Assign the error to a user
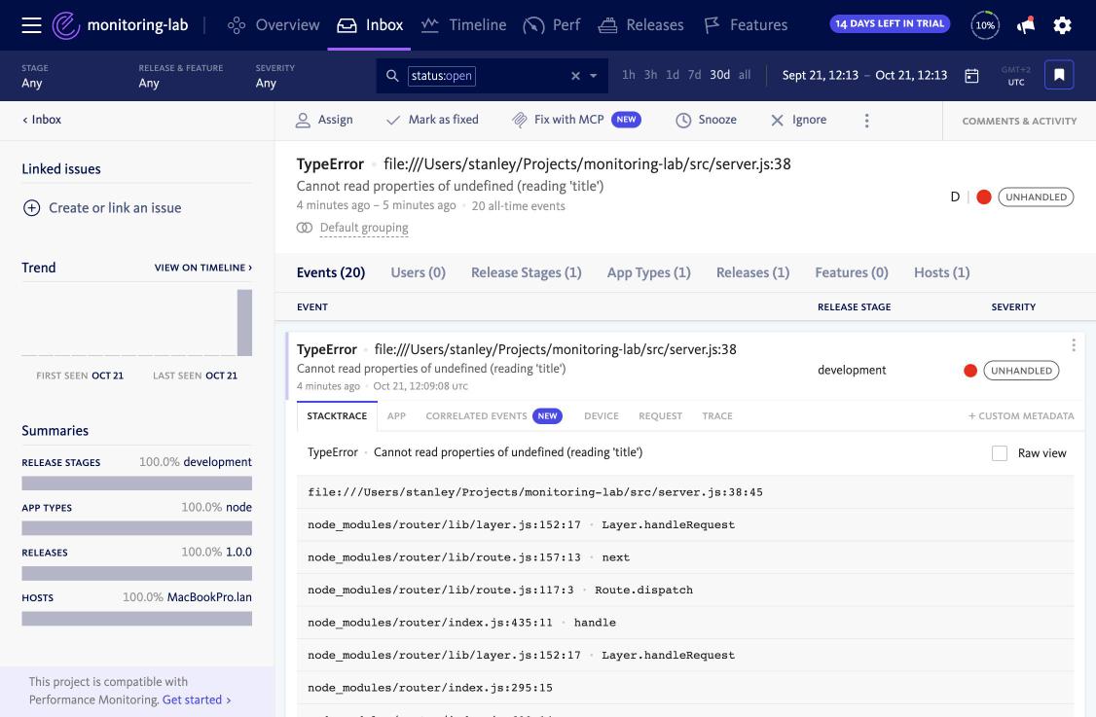 (x=324, y=121)
